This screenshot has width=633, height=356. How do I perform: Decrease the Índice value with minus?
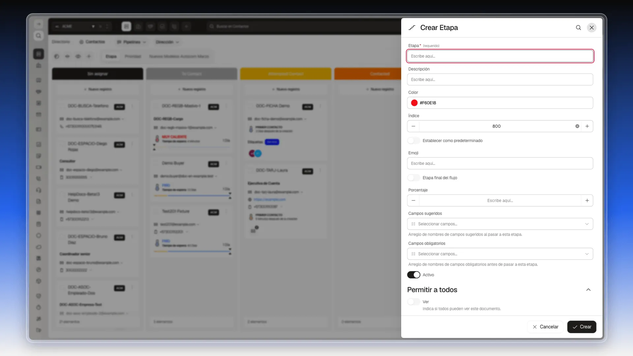[413, 126]
